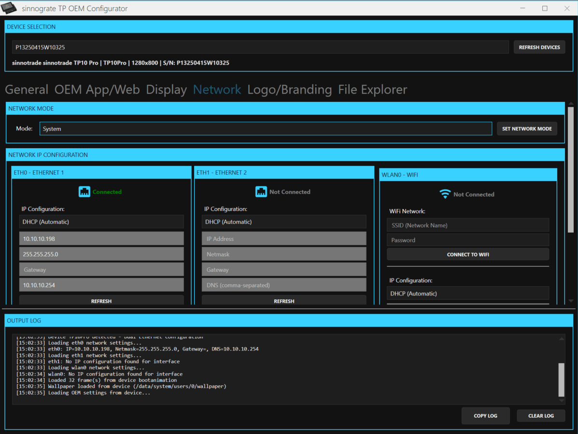
Task: Click the WiFi signal icon in the WLAN0 panel
Action: [x=445, y=194]
